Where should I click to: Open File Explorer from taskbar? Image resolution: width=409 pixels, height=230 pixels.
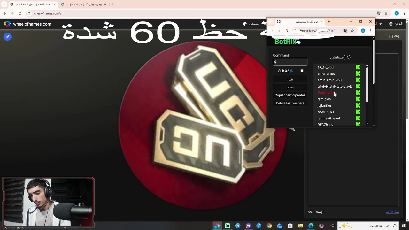300,226
